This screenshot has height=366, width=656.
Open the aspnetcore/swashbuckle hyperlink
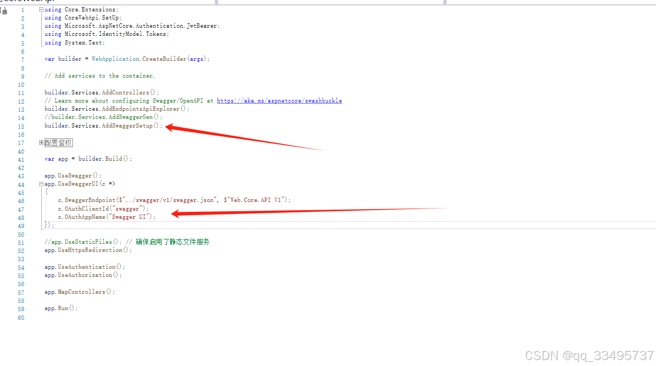[280, 100]
